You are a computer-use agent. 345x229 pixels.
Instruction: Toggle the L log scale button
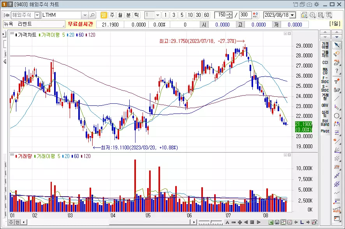302,222
